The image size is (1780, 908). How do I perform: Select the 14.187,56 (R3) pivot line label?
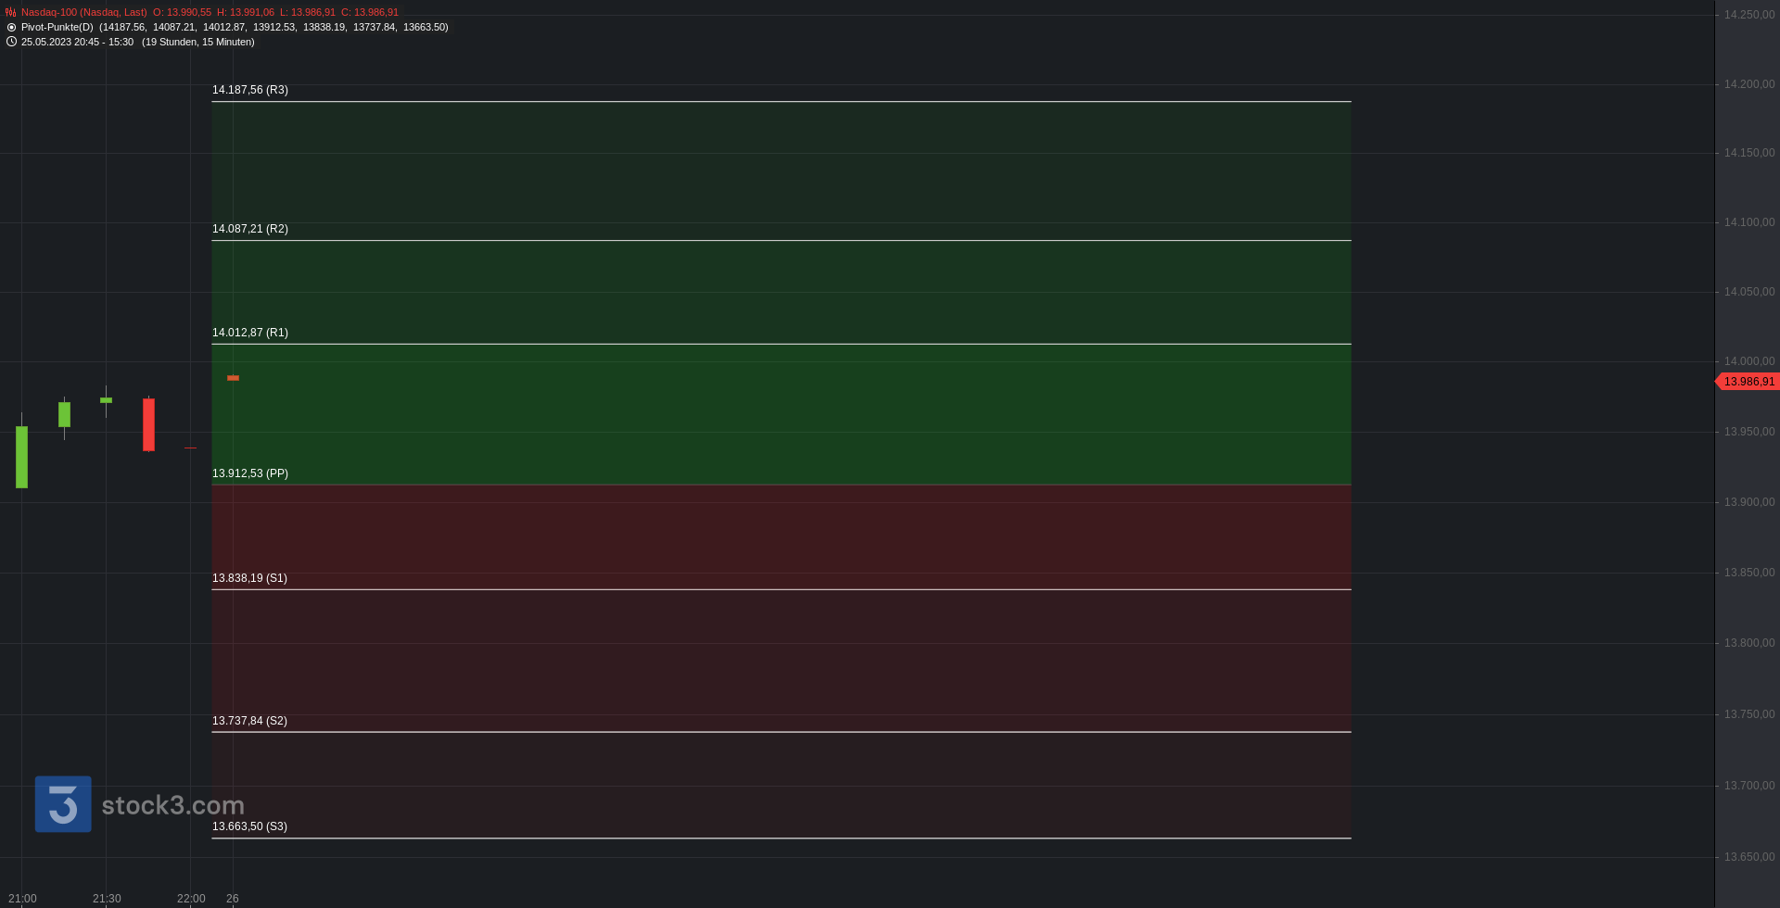[x=250, y=90]
